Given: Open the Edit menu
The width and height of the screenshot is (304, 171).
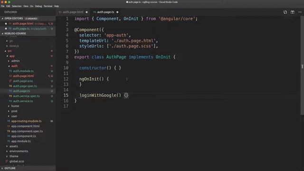Looking at the screenshot, I should pyautogui.click(x=8, y=6).
